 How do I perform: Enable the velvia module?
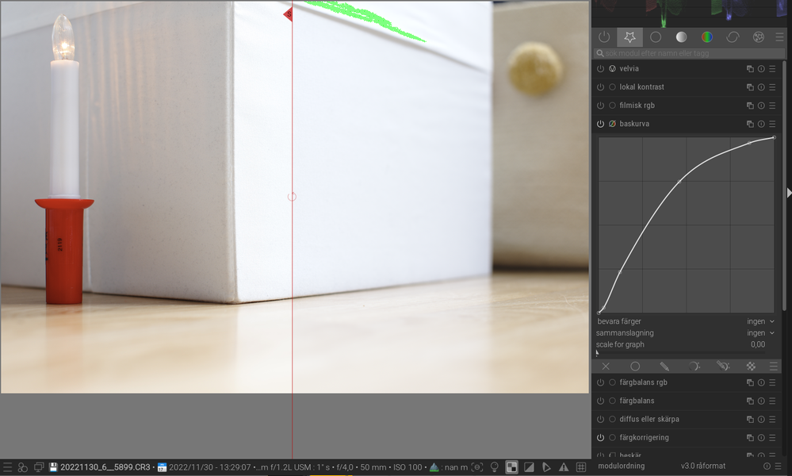[600, 69]
